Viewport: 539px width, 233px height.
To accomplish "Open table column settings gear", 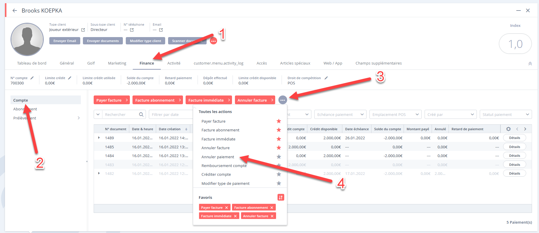I will pyautogui.click(x=508, y=129).
